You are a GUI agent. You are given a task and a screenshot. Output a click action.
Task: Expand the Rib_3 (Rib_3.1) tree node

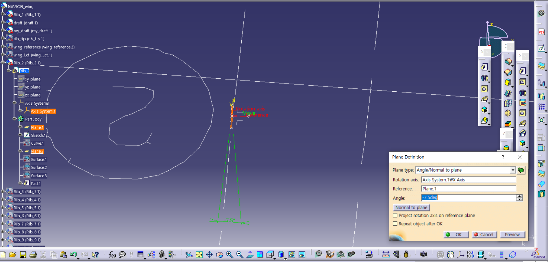point(3,191)
